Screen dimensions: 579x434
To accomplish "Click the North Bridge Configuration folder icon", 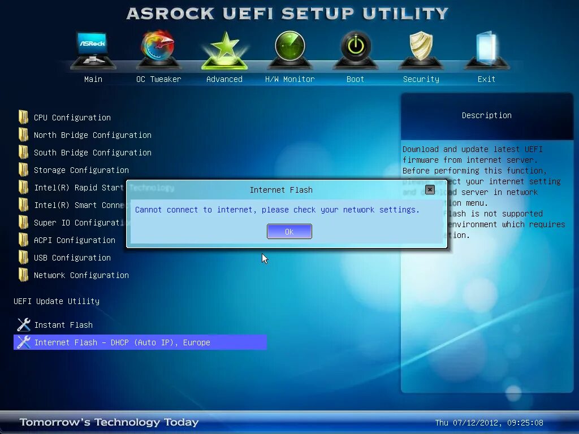I will point(23,134).
